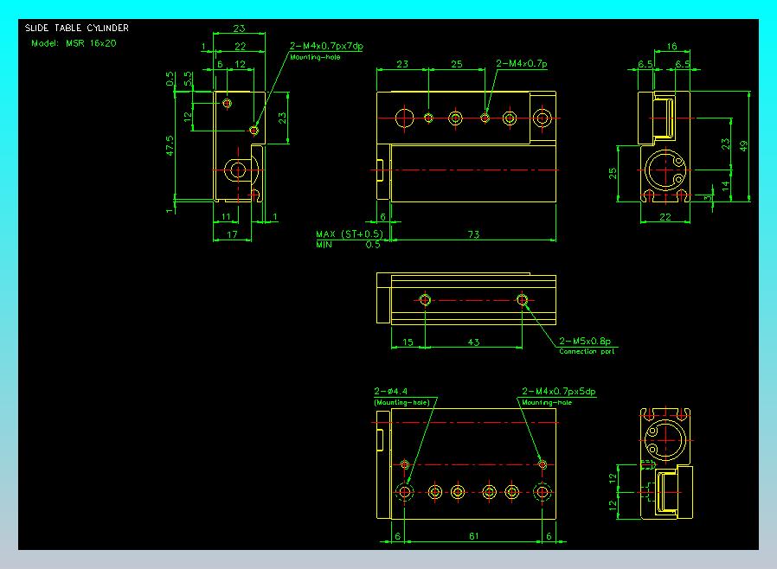The width and height of the screenshot is (777, 569).
Task: Click the parenthesized '(Mounting-hole)' note
Action: tap(401, 403)
